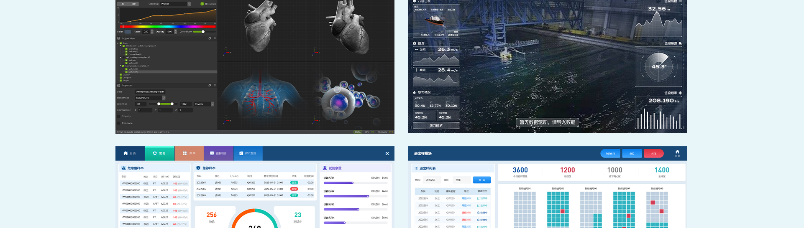Open the purple 数据统计 tab
804x228 pixels.
coord(218,153)
